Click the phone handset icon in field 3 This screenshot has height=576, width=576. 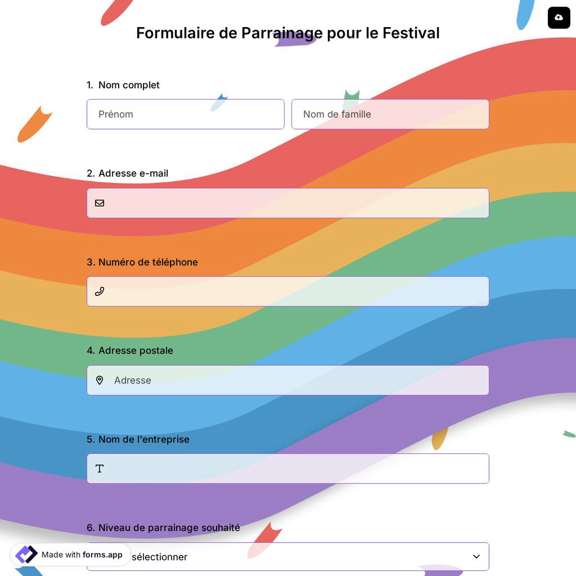click(x=100, y=291)
